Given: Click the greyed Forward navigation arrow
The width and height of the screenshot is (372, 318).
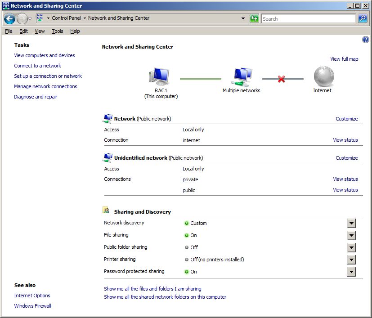Looking at the screenshot, I should point(22,18).
